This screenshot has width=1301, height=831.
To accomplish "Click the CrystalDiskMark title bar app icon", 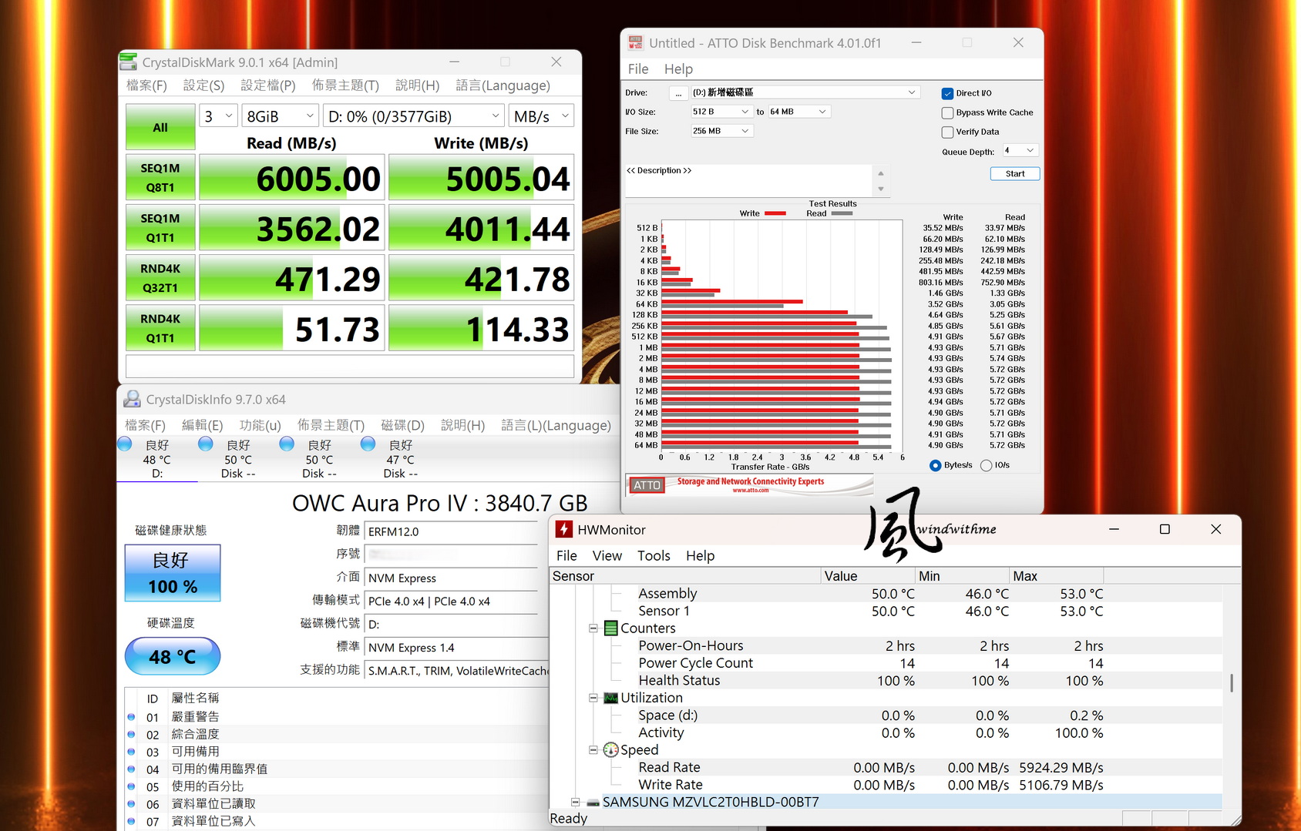I will click(x=129, y=62).
